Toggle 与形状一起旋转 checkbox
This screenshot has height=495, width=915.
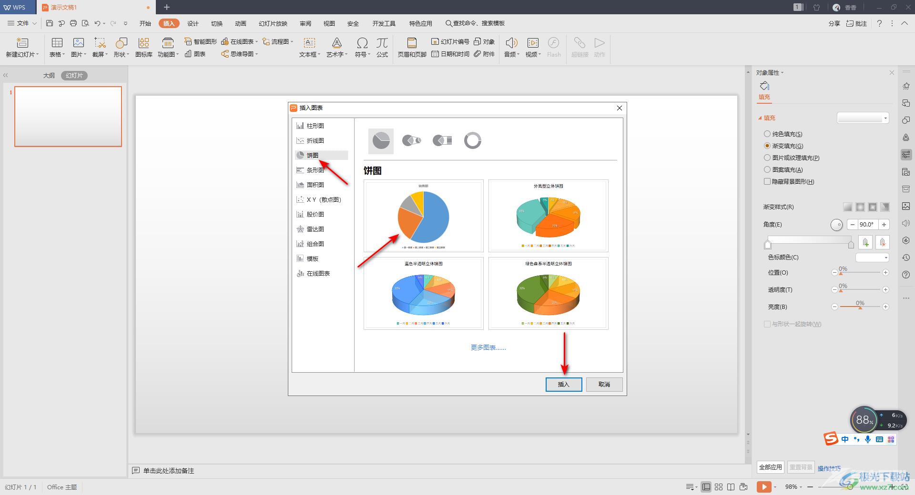[x=767, y=324]
